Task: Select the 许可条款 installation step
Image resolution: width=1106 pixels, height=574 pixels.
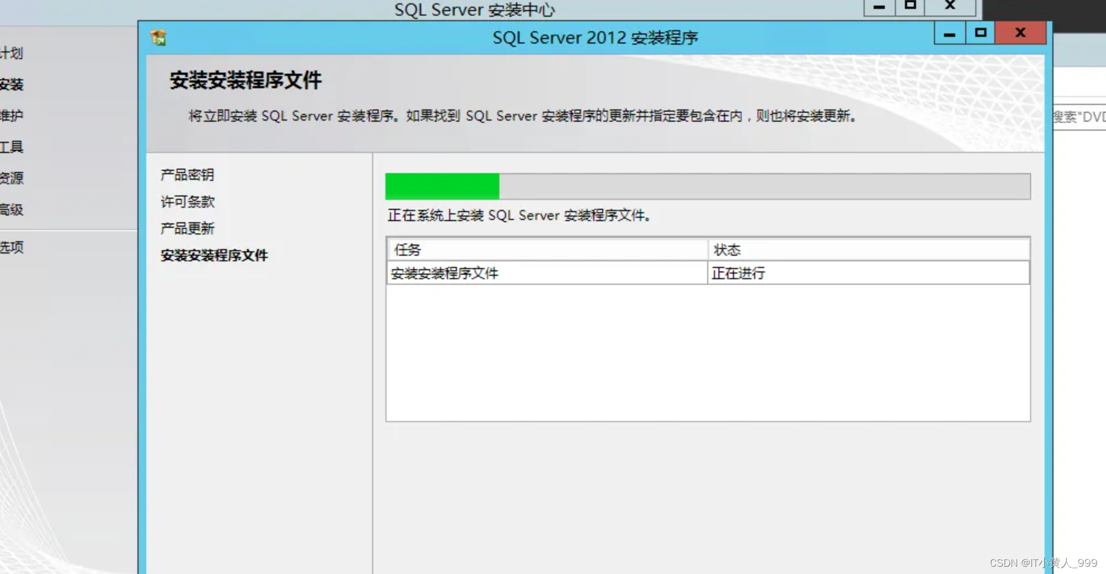Action: [x=187, y=202]
